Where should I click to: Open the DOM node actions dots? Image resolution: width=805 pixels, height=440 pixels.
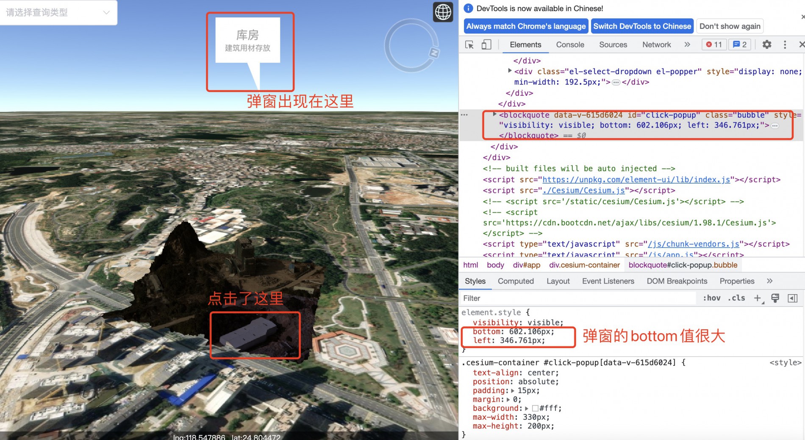pyautogui.click(x=464, y=114)
